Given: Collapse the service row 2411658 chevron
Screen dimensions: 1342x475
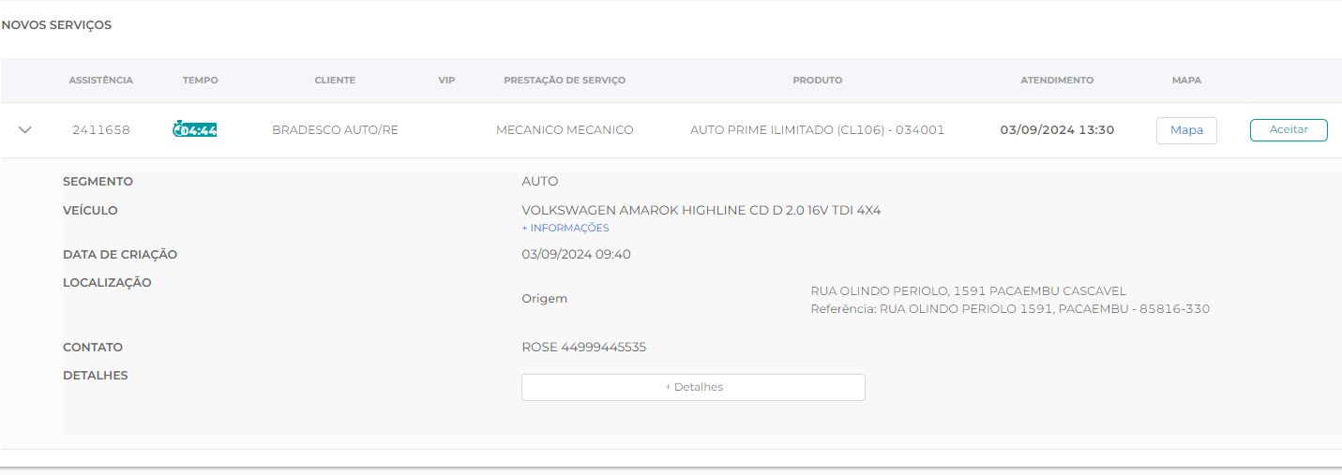Looking at the screenshot, I should click(x=25, y=130).
